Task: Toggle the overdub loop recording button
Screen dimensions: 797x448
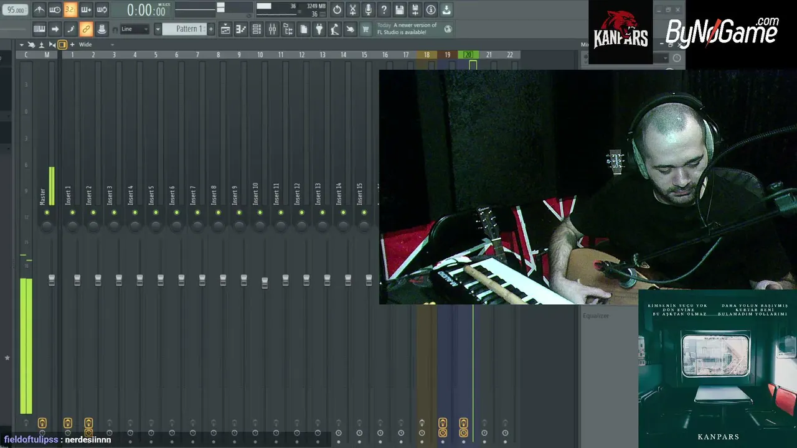Action: click(86, 10)
